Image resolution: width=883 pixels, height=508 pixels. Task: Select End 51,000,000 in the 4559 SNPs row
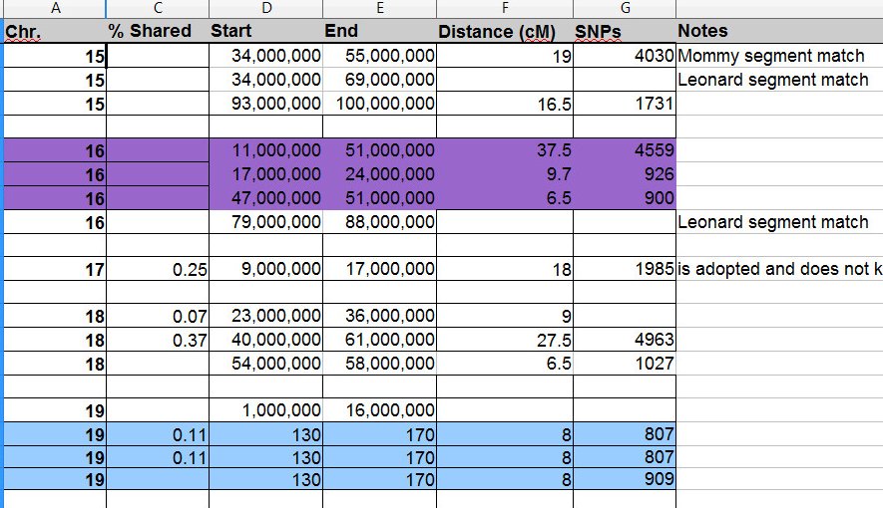(x=379, y=150)
